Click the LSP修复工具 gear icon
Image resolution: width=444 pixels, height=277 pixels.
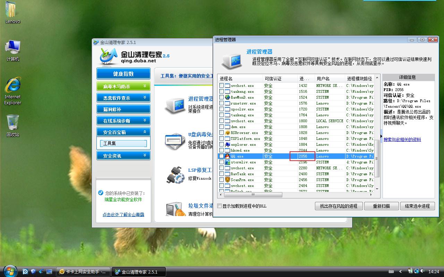[x=175, y=175]
